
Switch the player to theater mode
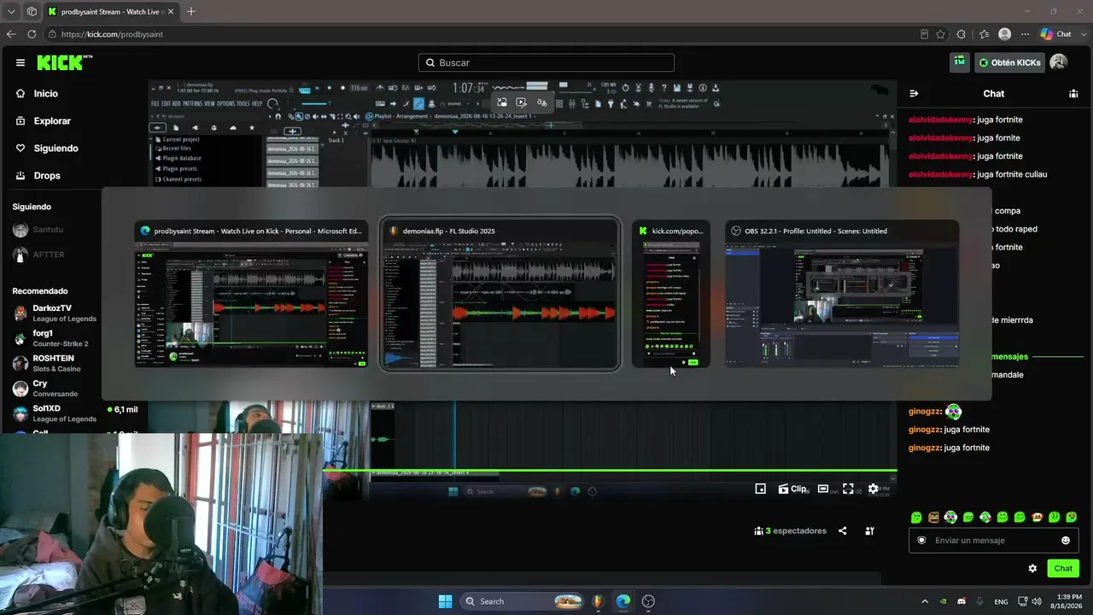coord(823,489)
